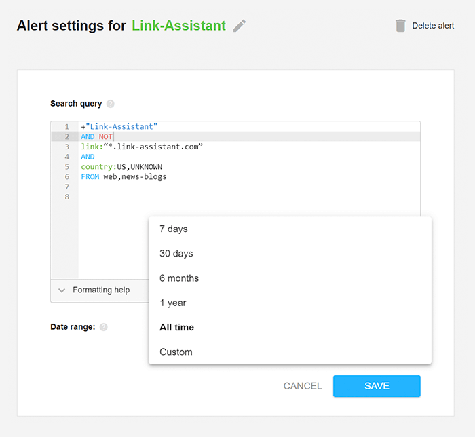Click the FROM web,news-blogs line

click(123, 177)
